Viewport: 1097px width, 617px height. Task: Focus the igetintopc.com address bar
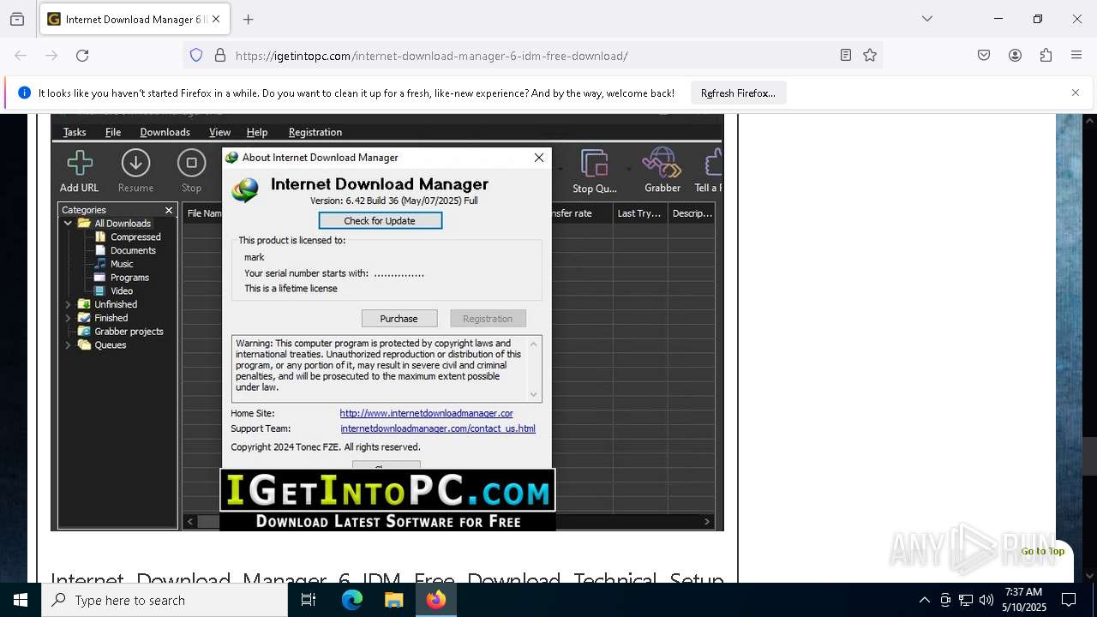tap(531, 56)
